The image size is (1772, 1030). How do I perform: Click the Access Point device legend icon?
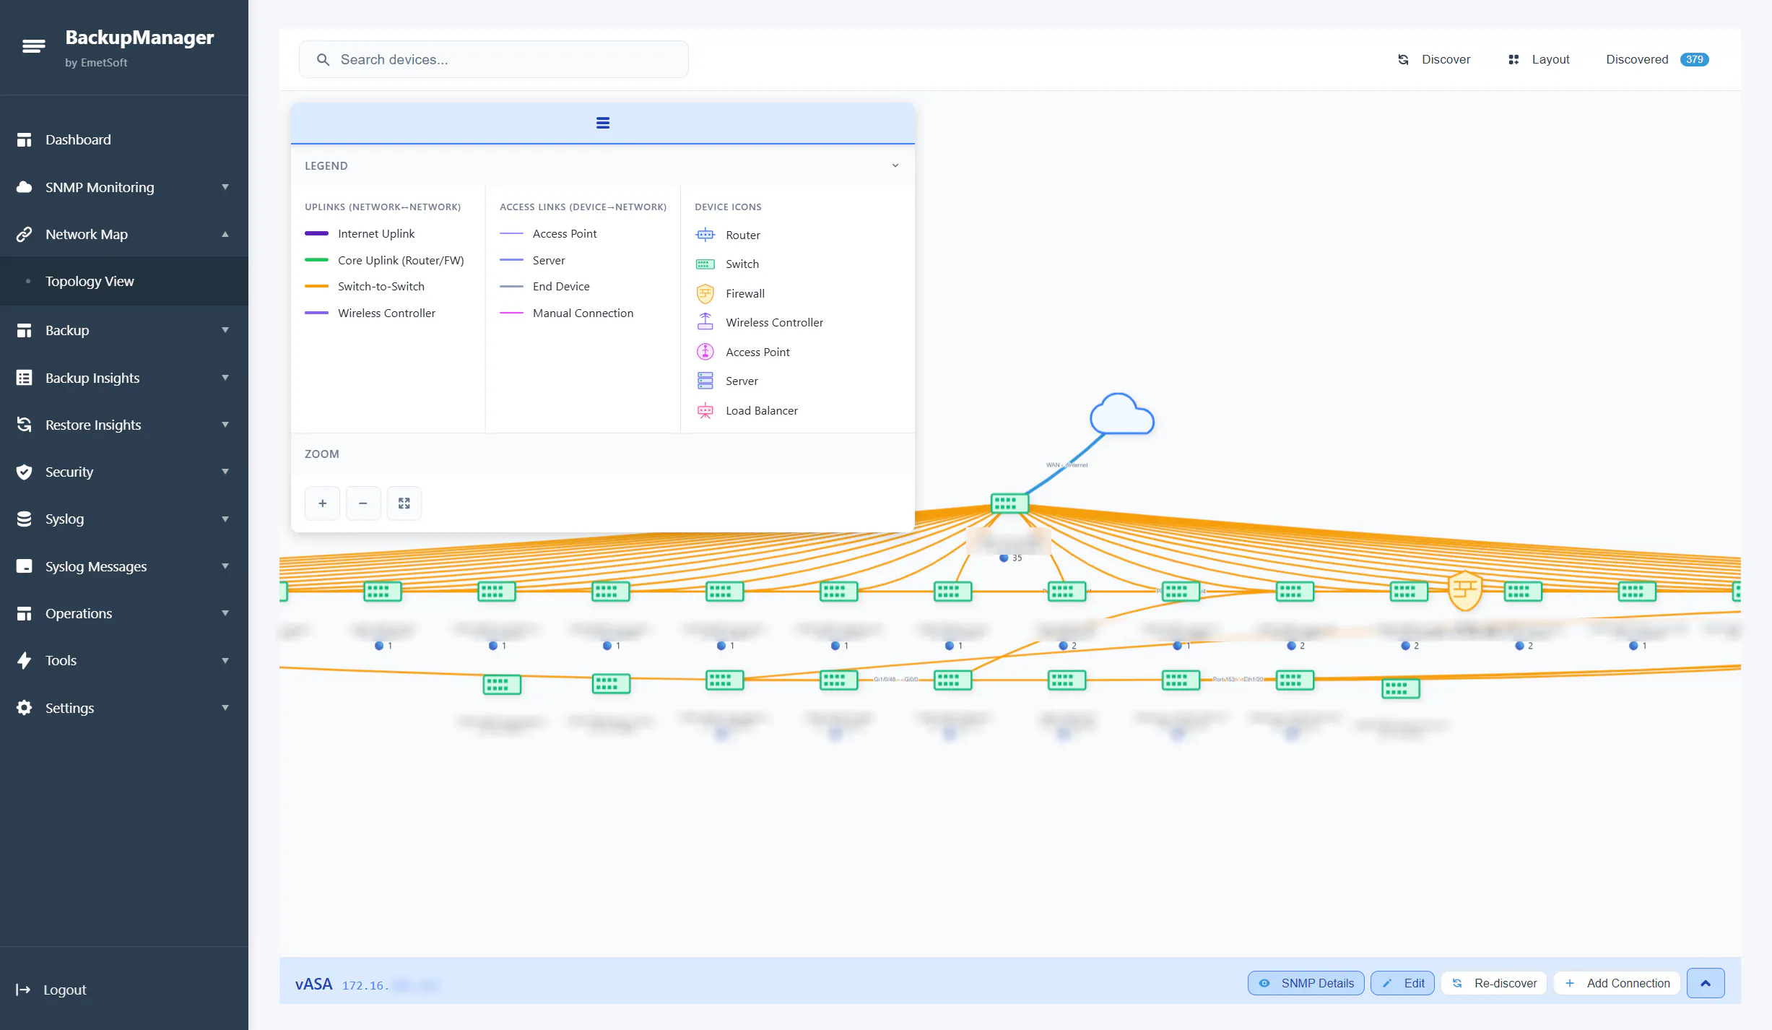[705, 352]
